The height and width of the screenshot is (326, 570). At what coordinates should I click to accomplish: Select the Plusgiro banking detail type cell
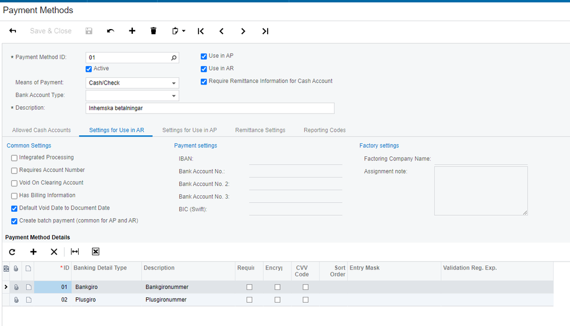click(106, 300)
